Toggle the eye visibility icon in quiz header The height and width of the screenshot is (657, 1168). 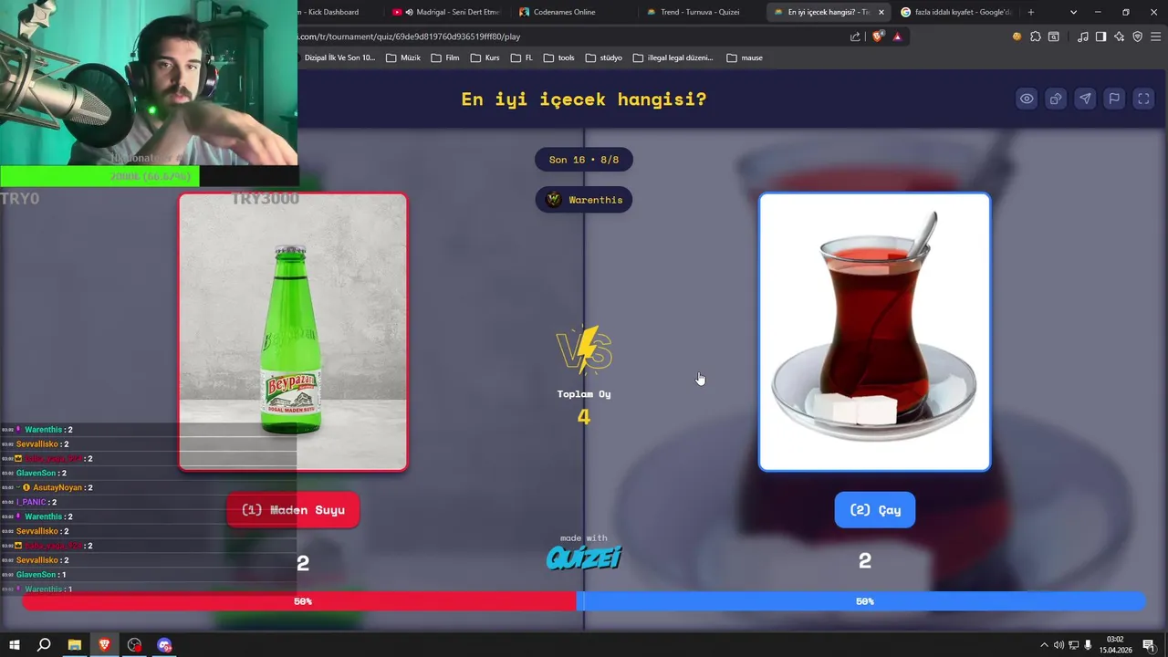pos(1027,99)
